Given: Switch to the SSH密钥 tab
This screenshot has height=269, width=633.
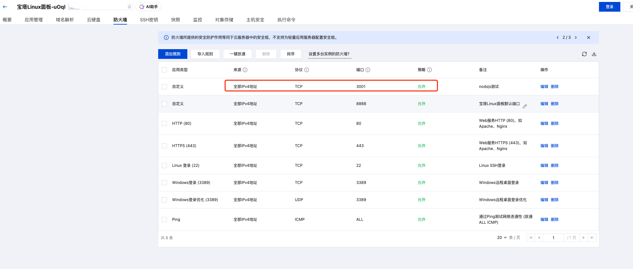Looking at the screenshot, I should [x=149, y=20].
